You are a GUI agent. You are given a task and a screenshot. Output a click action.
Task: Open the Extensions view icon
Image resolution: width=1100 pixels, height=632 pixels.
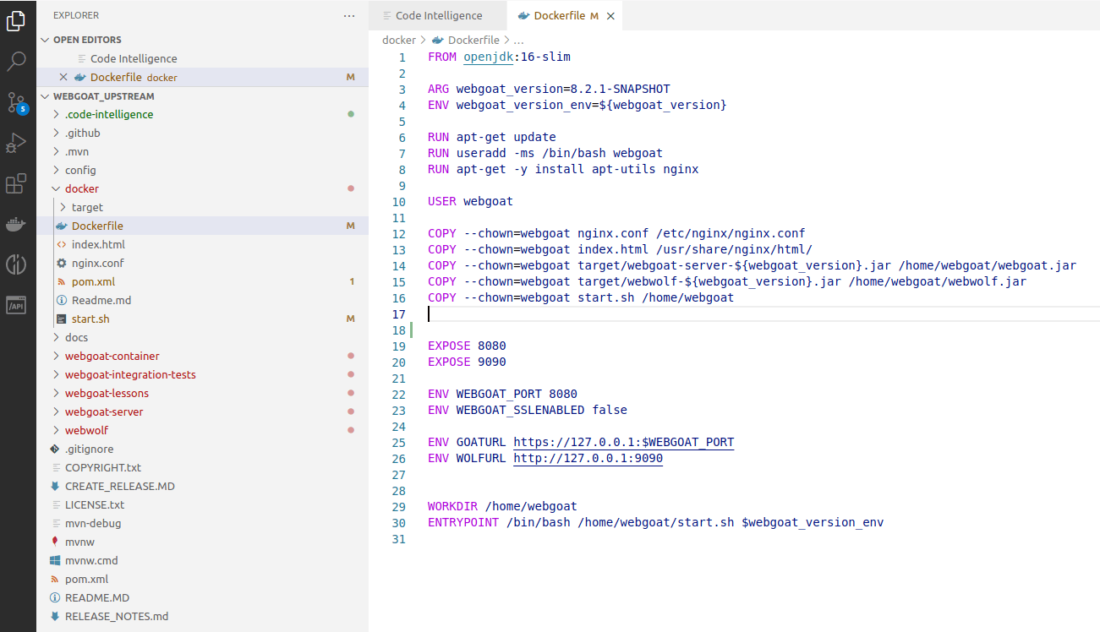point(17,183)
